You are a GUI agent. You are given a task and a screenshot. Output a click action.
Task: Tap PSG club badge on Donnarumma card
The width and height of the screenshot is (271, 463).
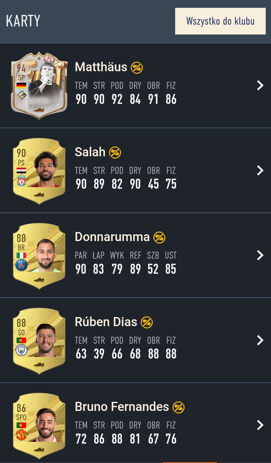(x=21, y=265)
